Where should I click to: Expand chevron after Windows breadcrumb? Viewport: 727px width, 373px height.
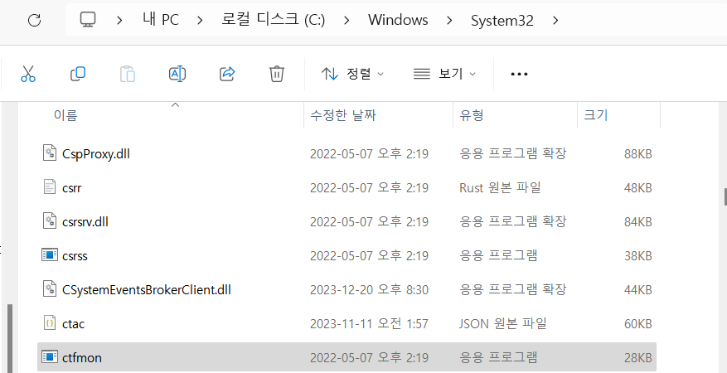449,21
